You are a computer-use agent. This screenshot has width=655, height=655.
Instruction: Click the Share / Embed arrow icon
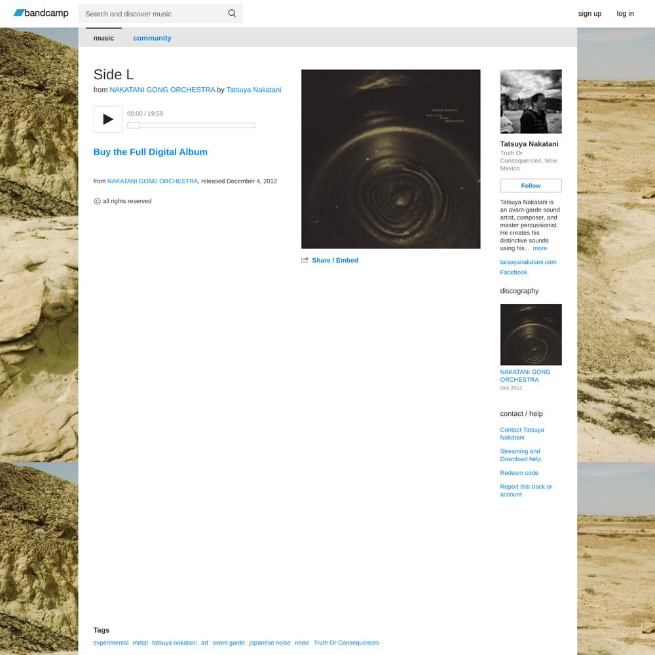click(305, 260)
